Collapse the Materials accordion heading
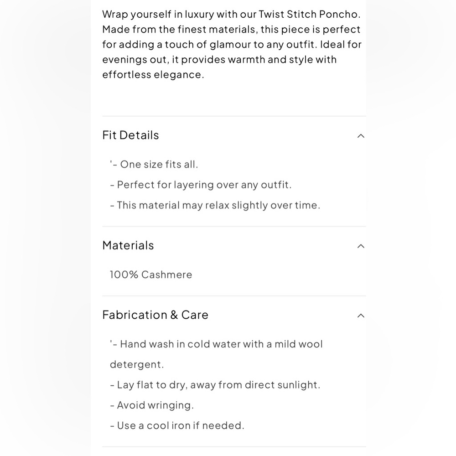 tap(128, 245)
